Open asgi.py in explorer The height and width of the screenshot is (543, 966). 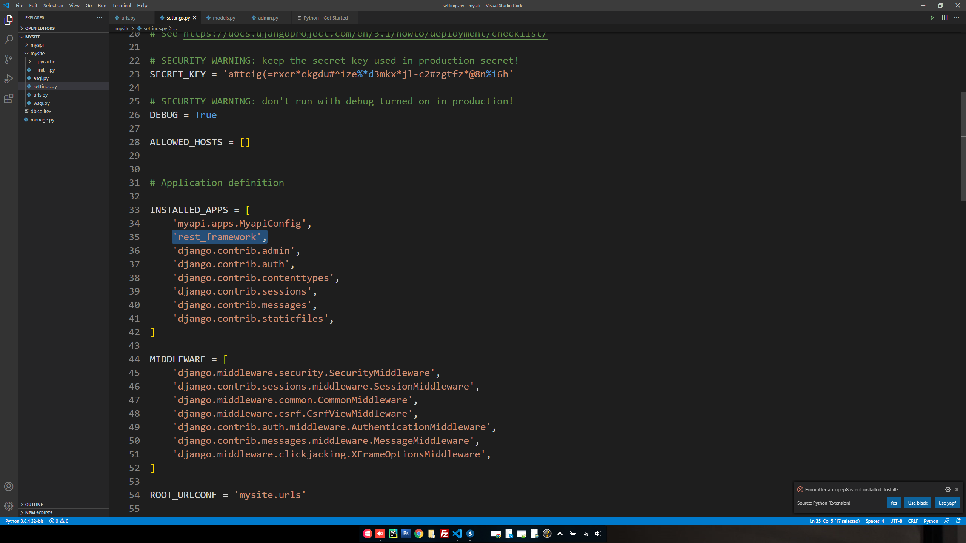pos(63,78)
